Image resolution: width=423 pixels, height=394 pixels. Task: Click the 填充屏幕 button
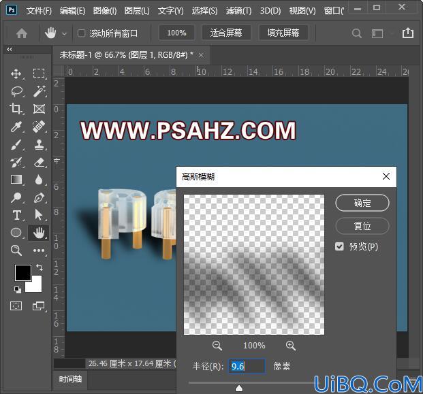tap(283, 33)
